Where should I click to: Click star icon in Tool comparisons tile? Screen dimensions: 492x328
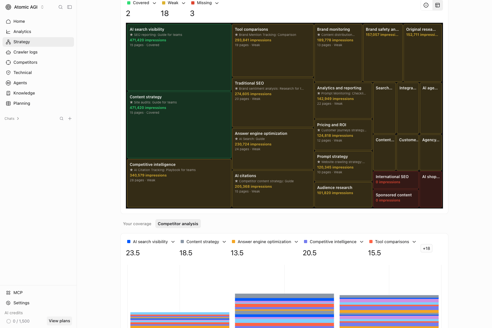[x=236, y=35]
